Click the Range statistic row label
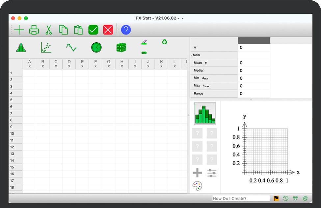The image size is (321, 208). pos(214,94)
